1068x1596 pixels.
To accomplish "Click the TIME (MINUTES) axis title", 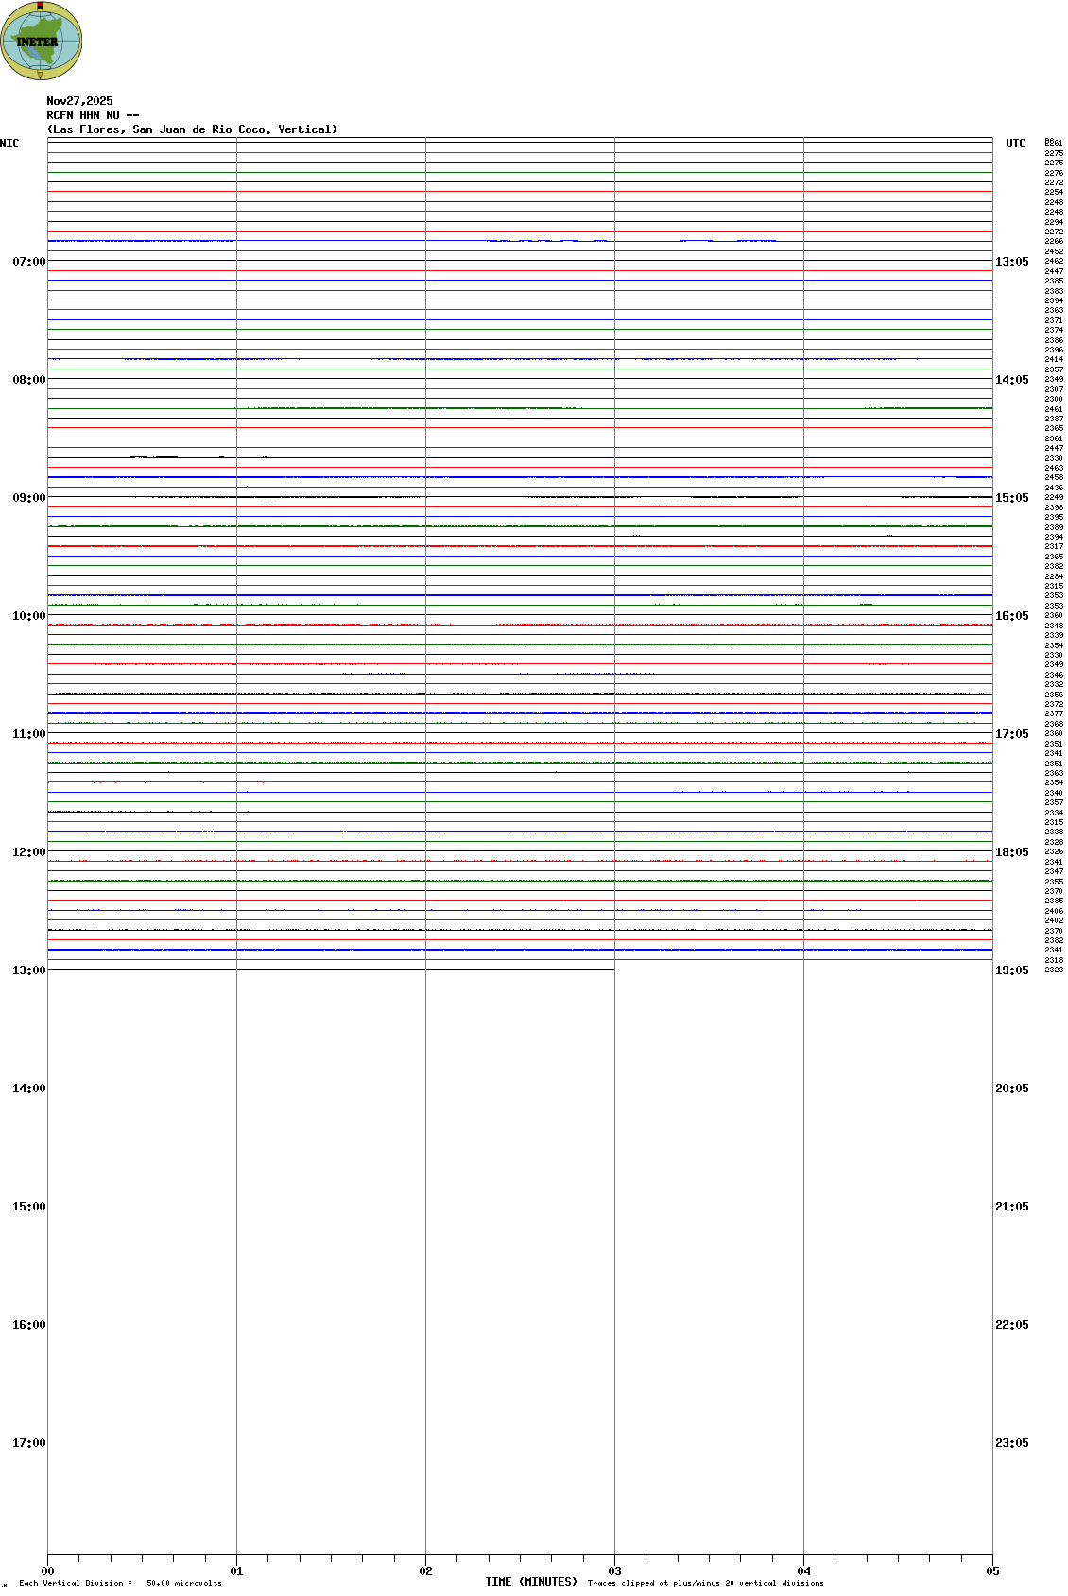I will pyautogui.click(x=531, y=1582).
